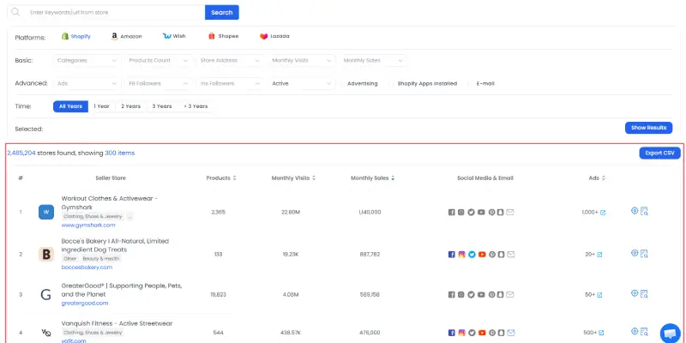The height and width of the screenshot is (343, 686).
Task: Click the Show Results button
Action: (648, 128)
